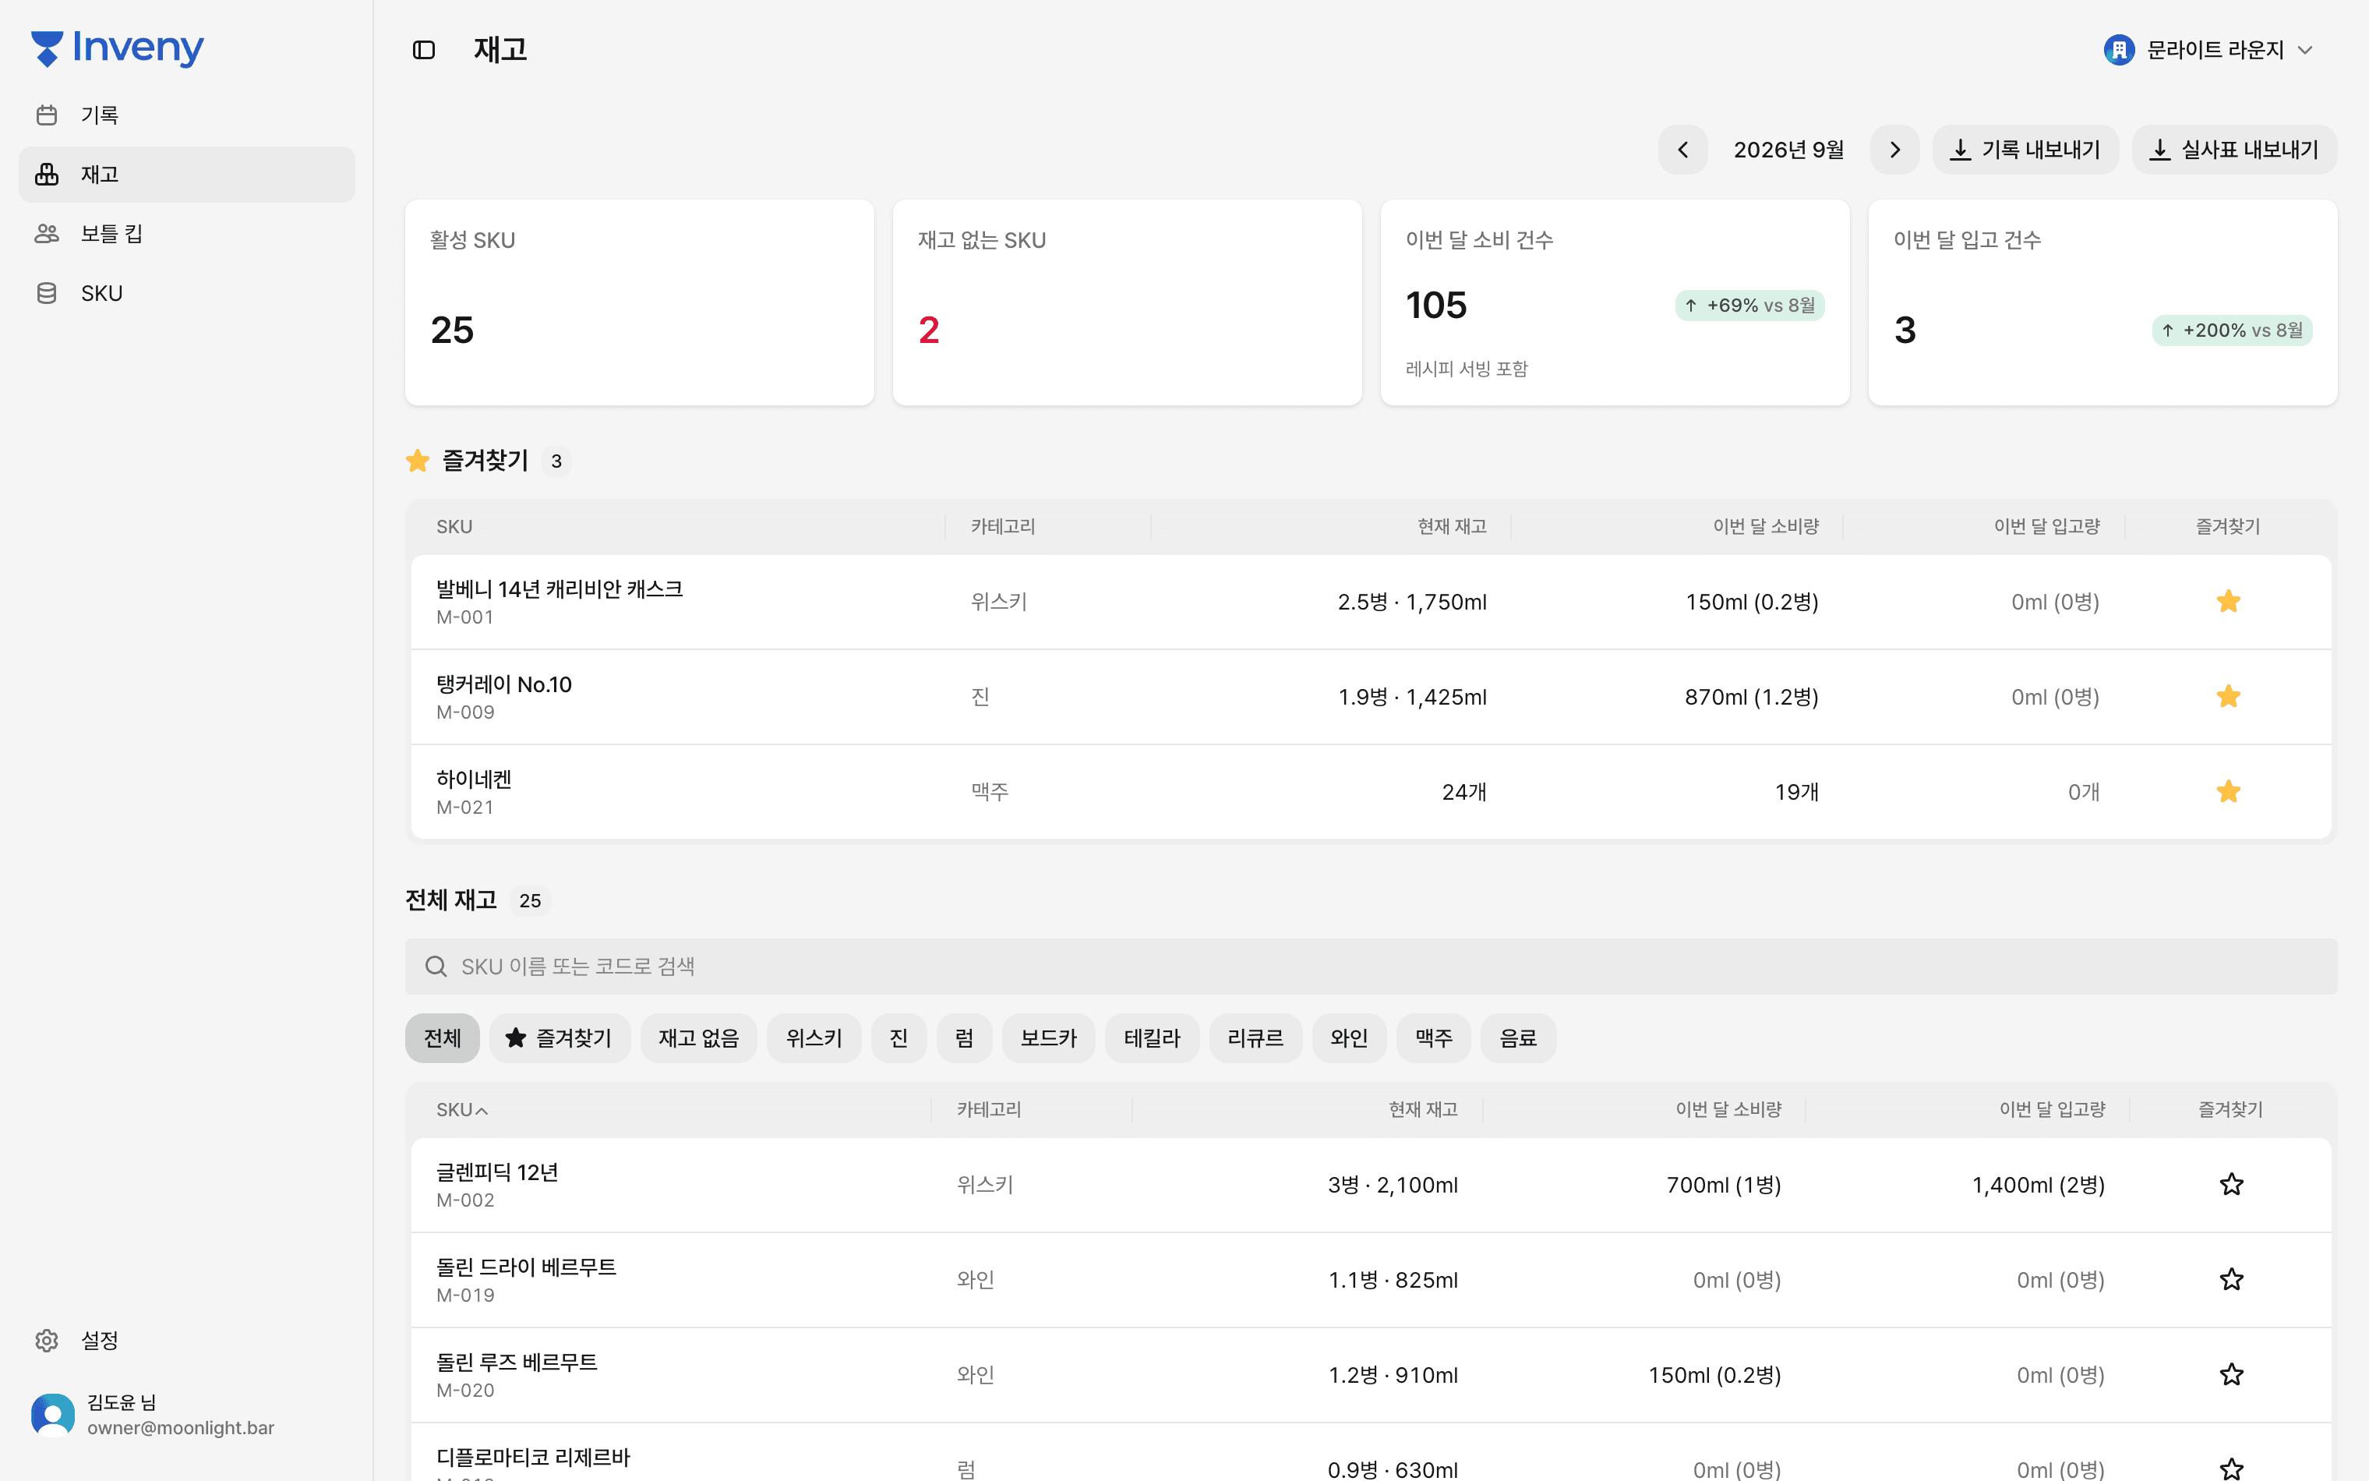Filter by 리큐르 category chip
Viewport: 2369px width, 1481px height.
1255,1038
